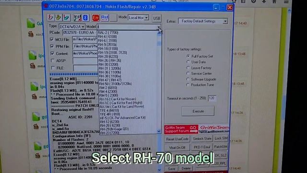
Task: Enable the ADSP checkbox
Action: (x=53, y=61)
